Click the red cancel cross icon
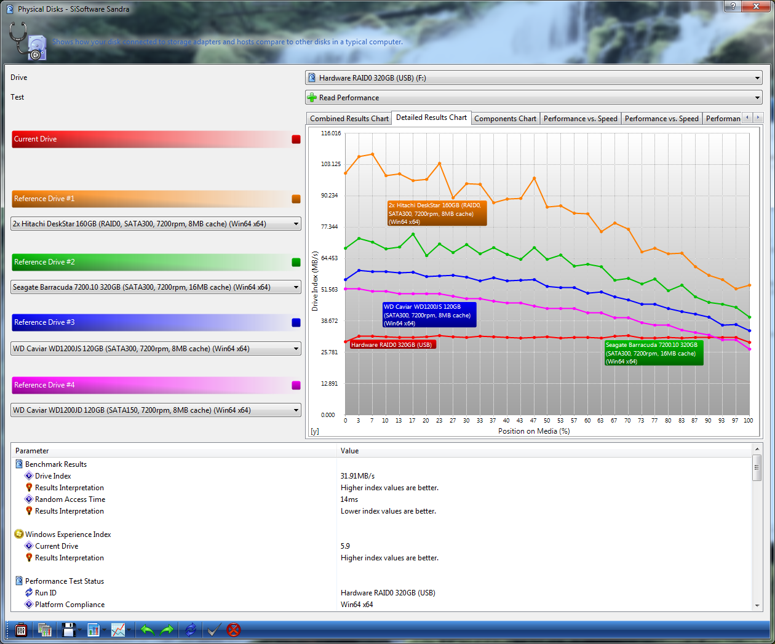Image resolution: width=775 pixels, height=644 pixels. [234, 630]
